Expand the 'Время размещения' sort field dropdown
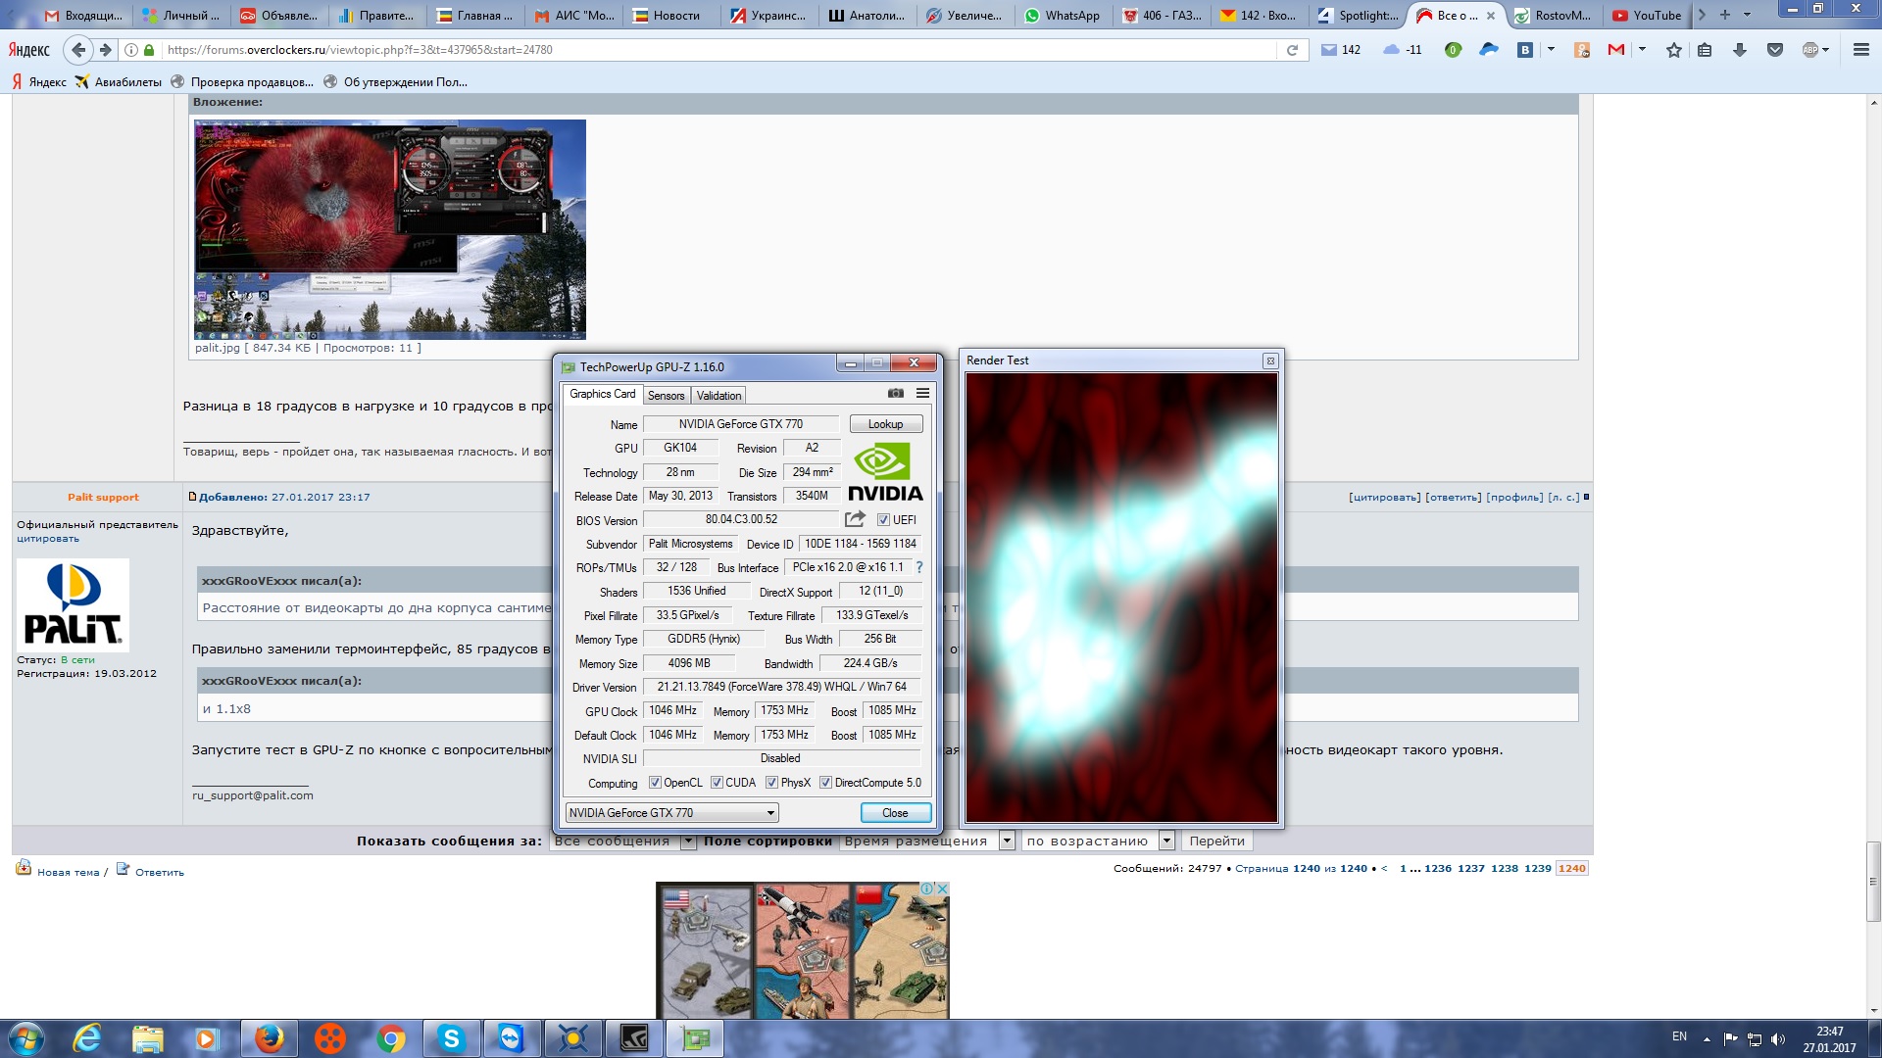 pos(1007,841)
